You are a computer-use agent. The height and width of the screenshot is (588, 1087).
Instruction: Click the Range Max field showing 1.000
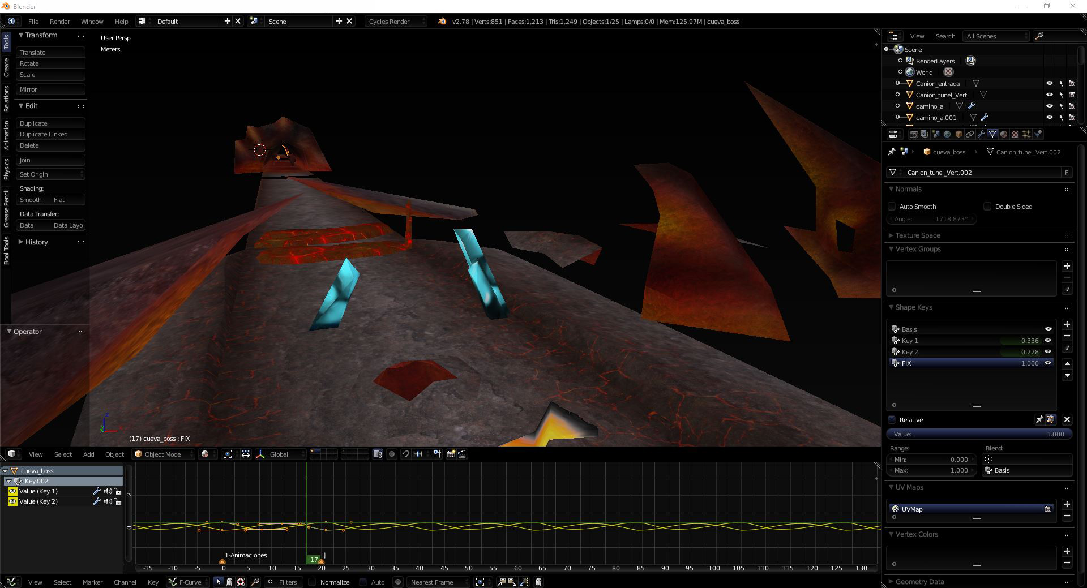[931, 470]
